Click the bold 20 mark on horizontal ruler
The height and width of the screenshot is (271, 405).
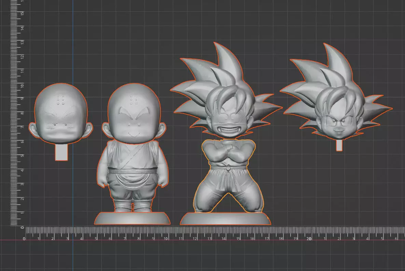309,239
